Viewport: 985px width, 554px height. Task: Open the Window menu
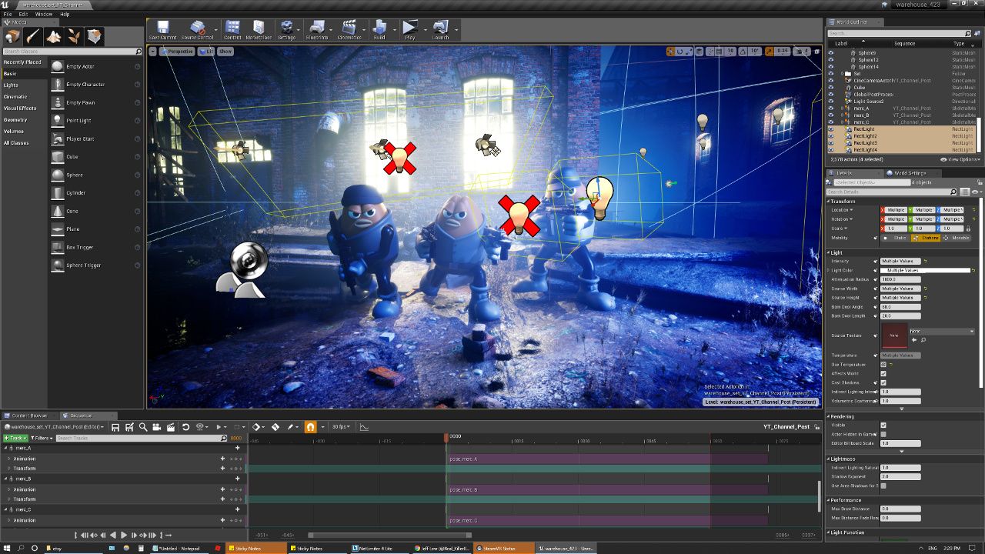tap(44, 14)
